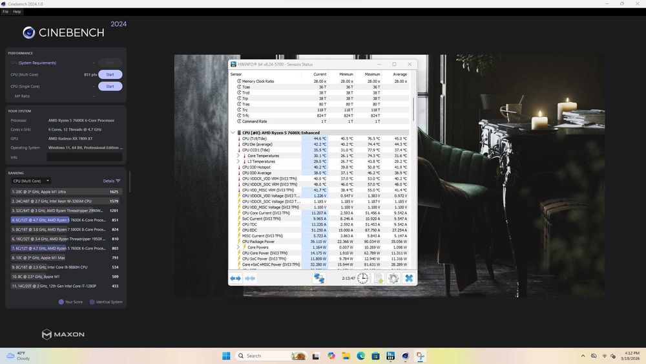The height and width of the screenshot is (364, 646).
Task: Open HWiNFO network remote monitoring icon
Action: tap(319, 278)
